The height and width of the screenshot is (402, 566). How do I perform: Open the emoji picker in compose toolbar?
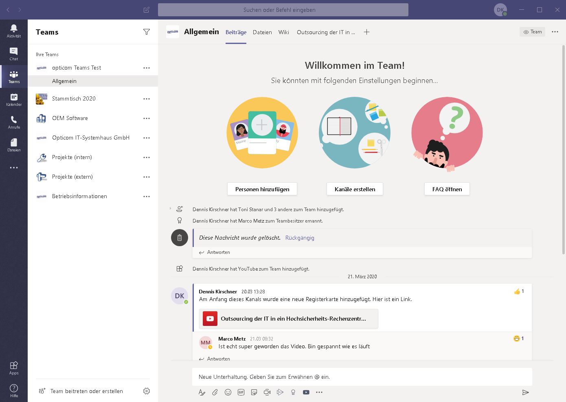point(228,392)
